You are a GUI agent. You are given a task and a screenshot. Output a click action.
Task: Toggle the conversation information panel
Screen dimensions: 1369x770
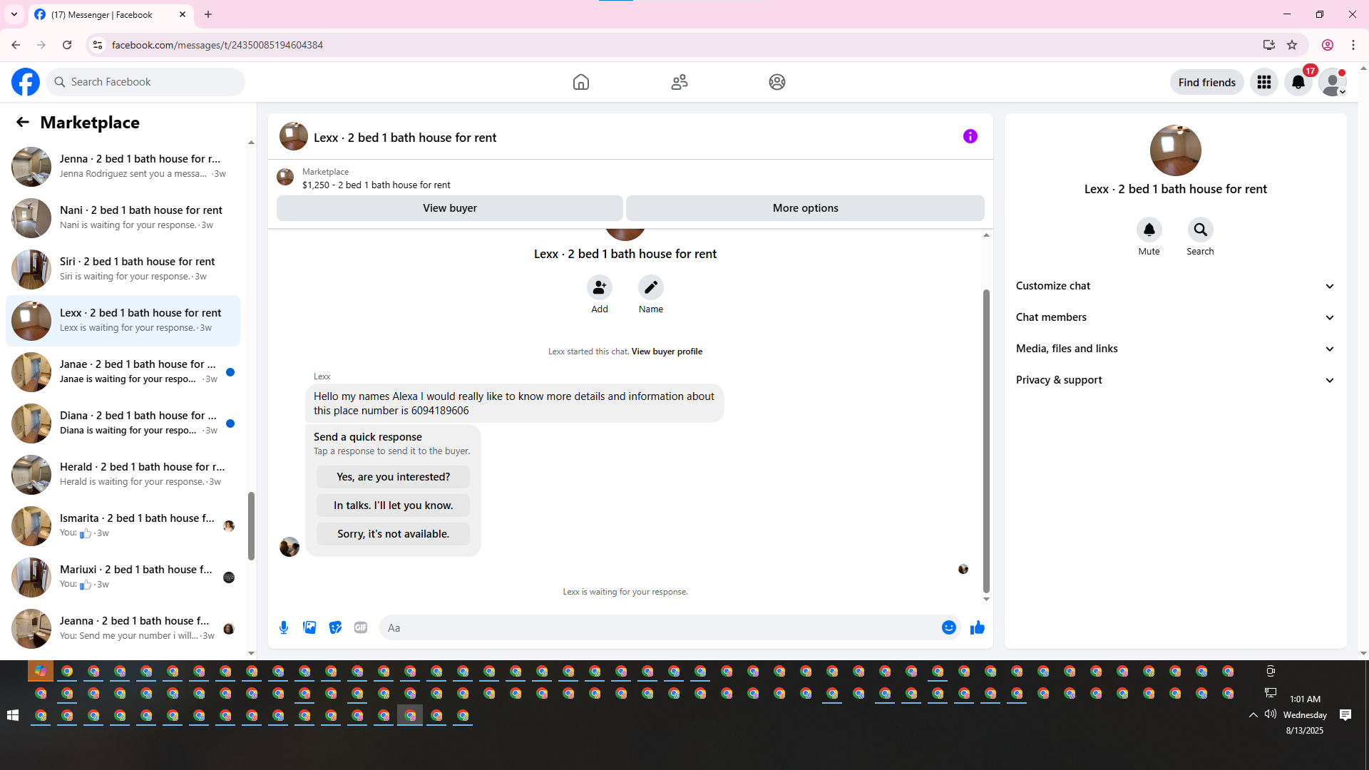970,136
